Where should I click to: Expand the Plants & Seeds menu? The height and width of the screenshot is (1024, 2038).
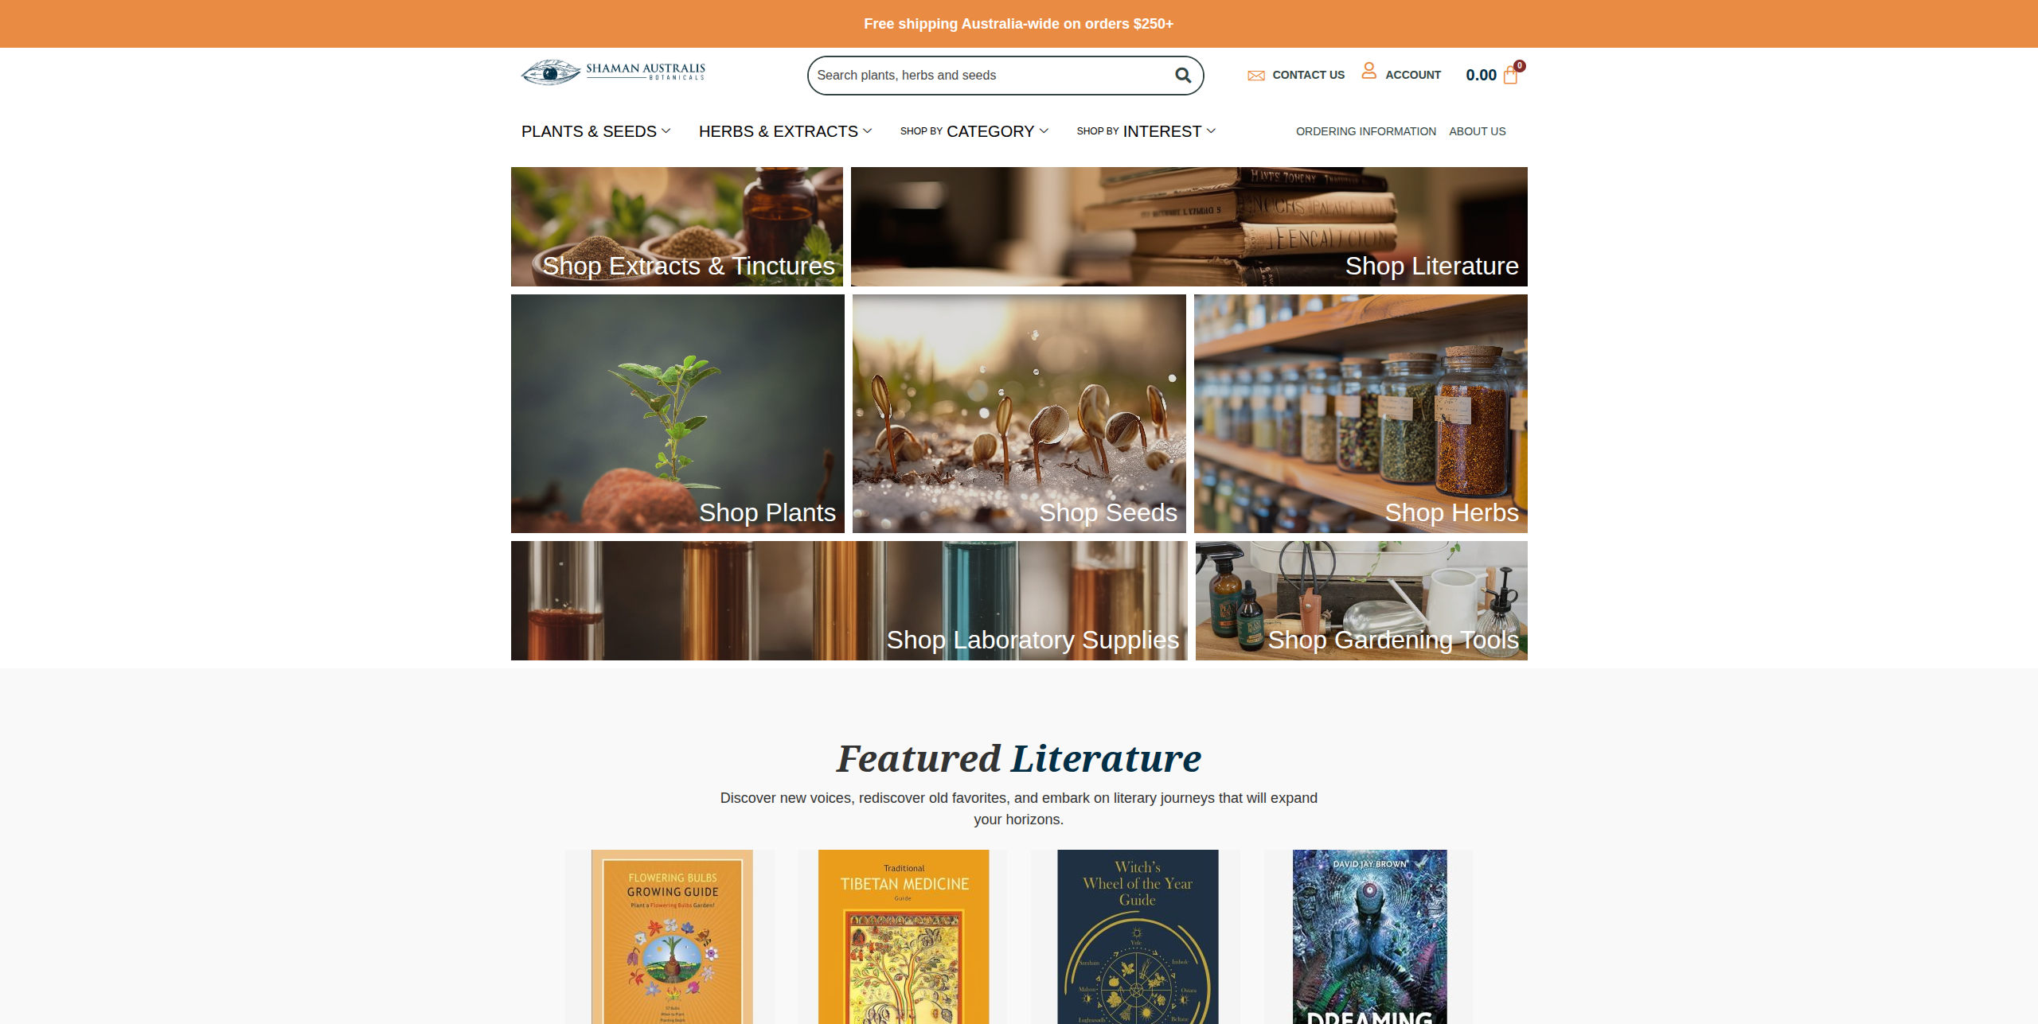point(595,131)
